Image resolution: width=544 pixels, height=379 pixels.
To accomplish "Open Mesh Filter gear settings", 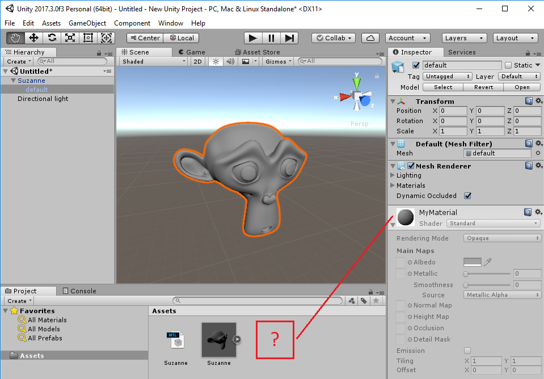I will pos(538,144).
